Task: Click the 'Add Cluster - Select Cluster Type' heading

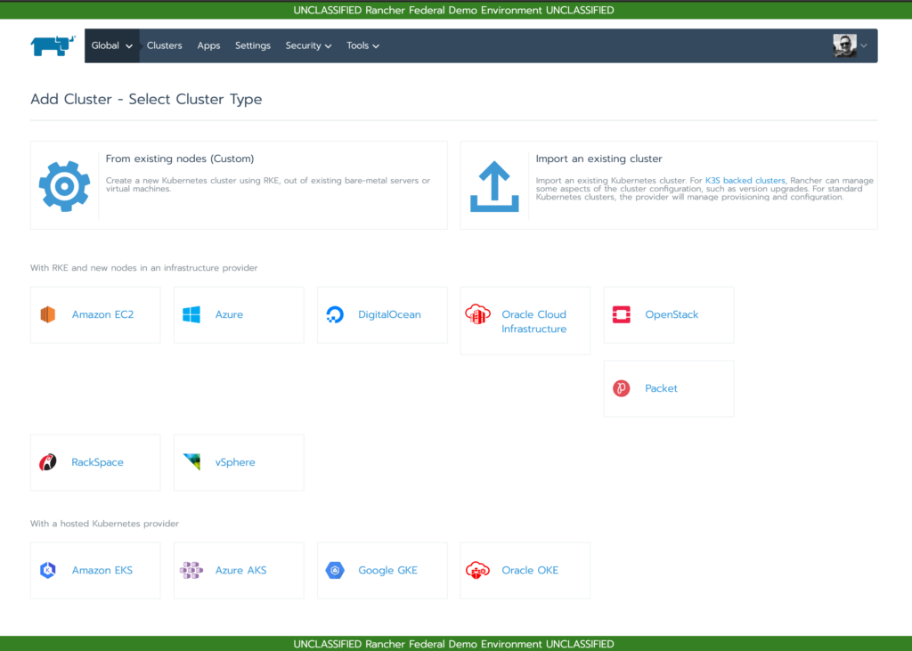Action: (146, 99)
